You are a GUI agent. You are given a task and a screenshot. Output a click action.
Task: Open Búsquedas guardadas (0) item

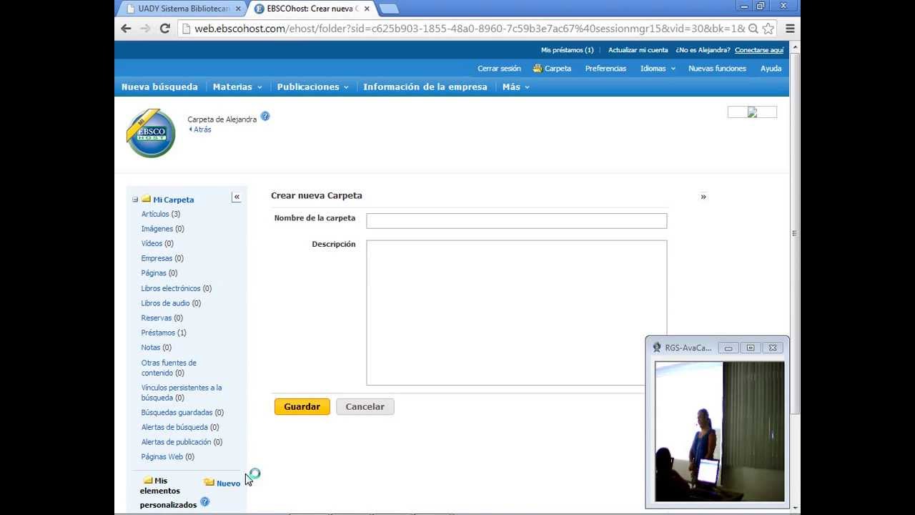pyautogui.click(x=182, y=413)
